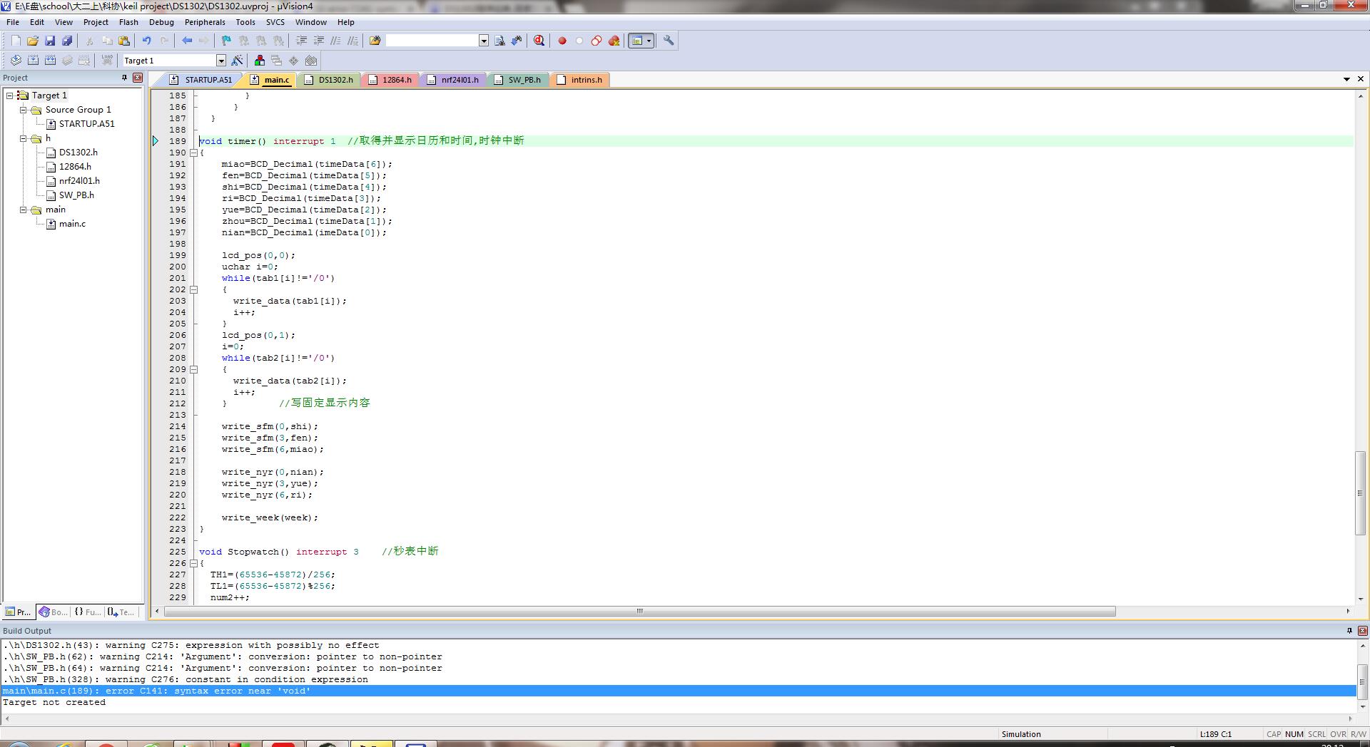This screenshot has width=1370, height=747.
Task: Open the Find in Files icon
Action: [x=375, y=41]
